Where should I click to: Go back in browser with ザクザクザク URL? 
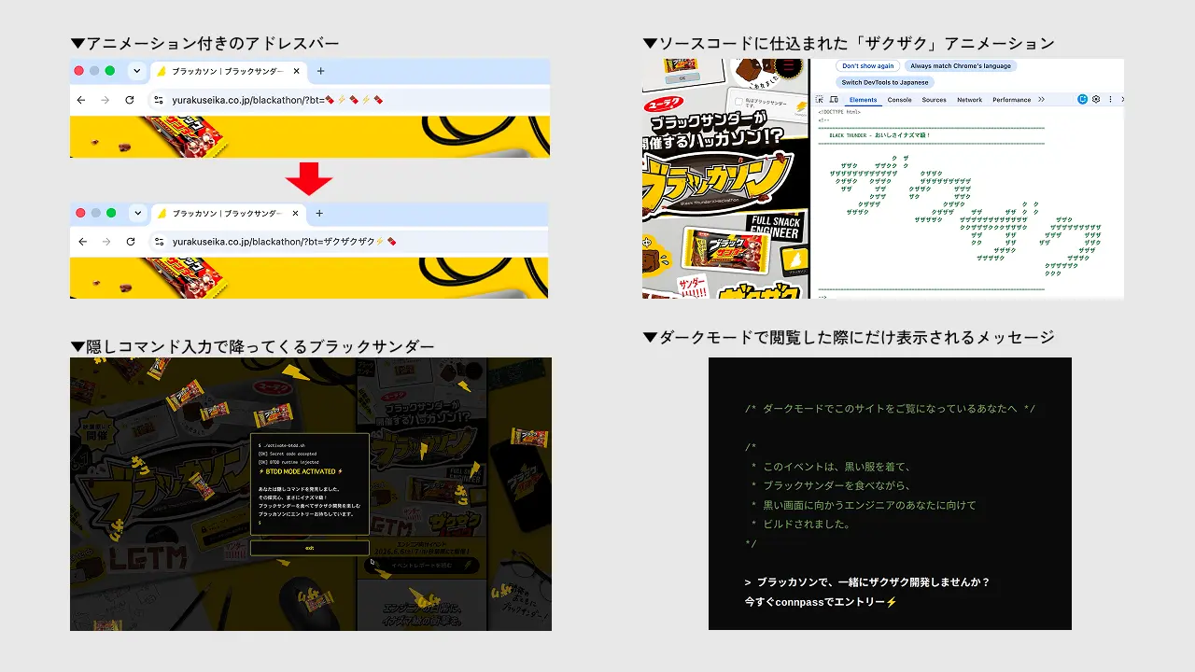pos(82,242)
